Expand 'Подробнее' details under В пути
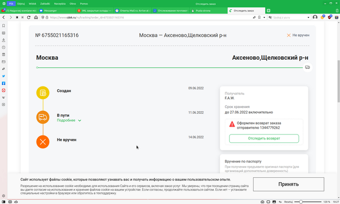 click(69, 120)
